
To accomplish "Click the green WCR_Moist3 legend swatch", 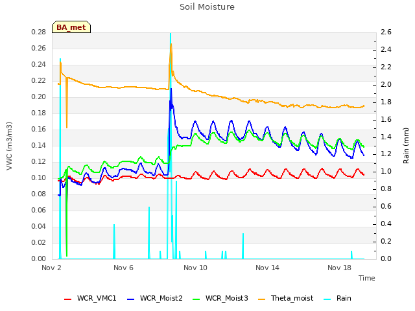I will (x=196, y=299).
